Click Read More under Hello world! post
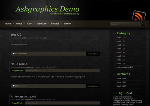Image resolution: width=150 pixels, height=106 pixels. [x=93, y=86]
